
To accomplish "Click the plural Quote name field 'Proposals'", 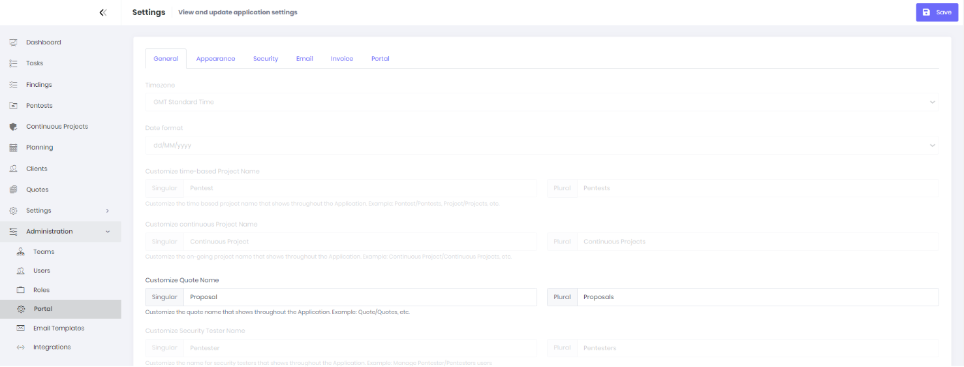I will pyautogui.click(x=758, y=297).
